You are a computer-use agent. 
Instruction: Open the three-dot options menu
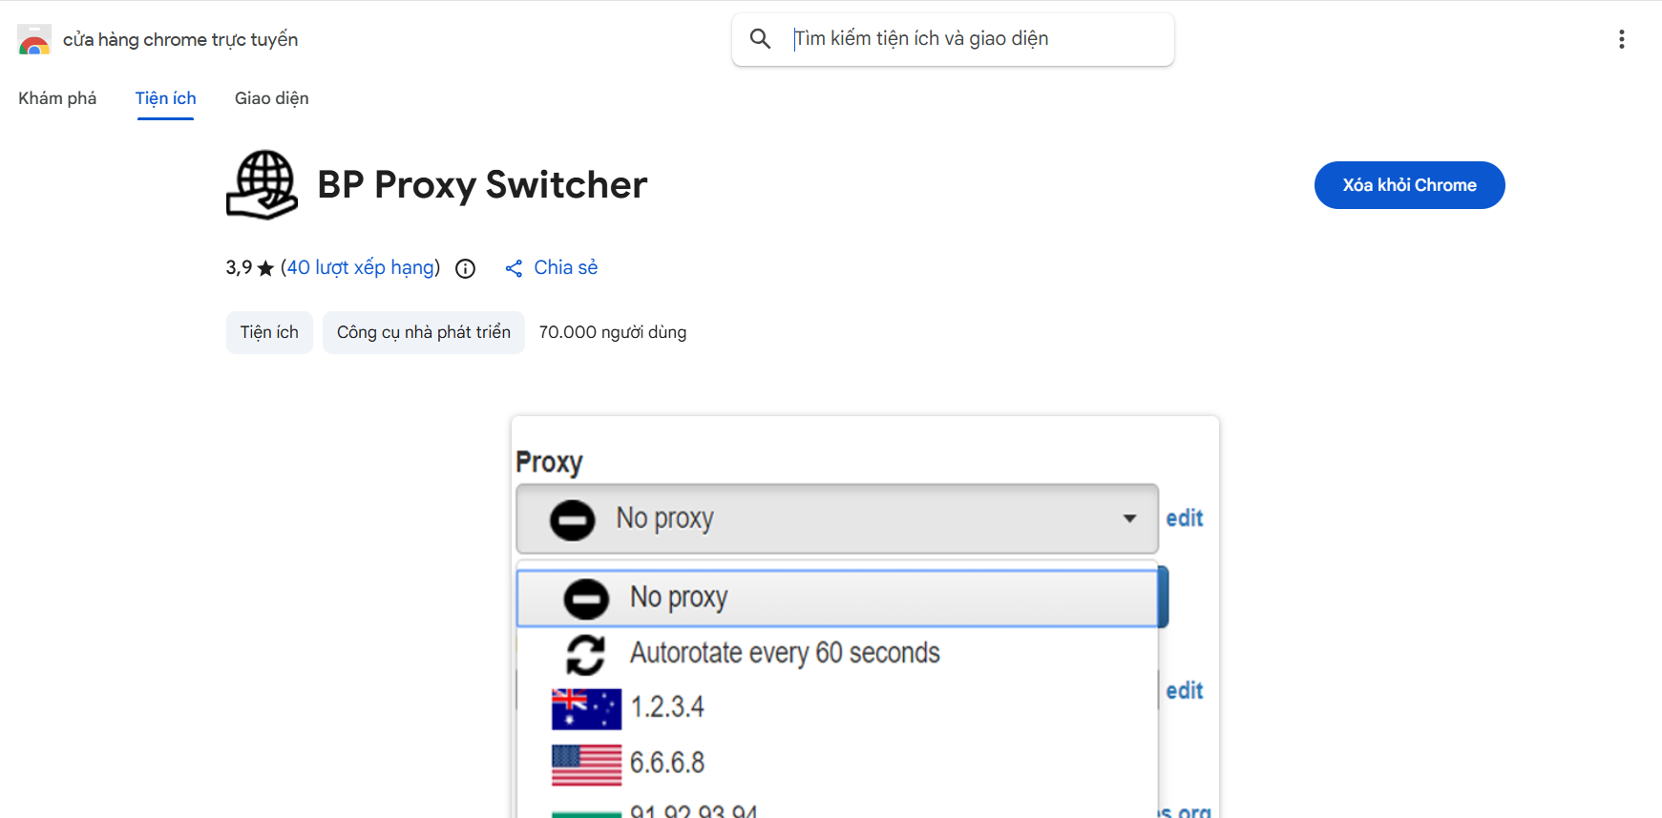click(1621, 39)
